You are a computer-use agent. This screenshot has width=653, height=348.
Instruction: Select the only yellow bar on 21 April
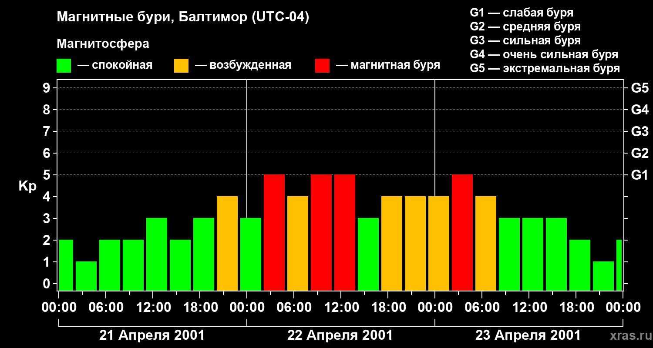pyautogui.click(x=227, y=243)
